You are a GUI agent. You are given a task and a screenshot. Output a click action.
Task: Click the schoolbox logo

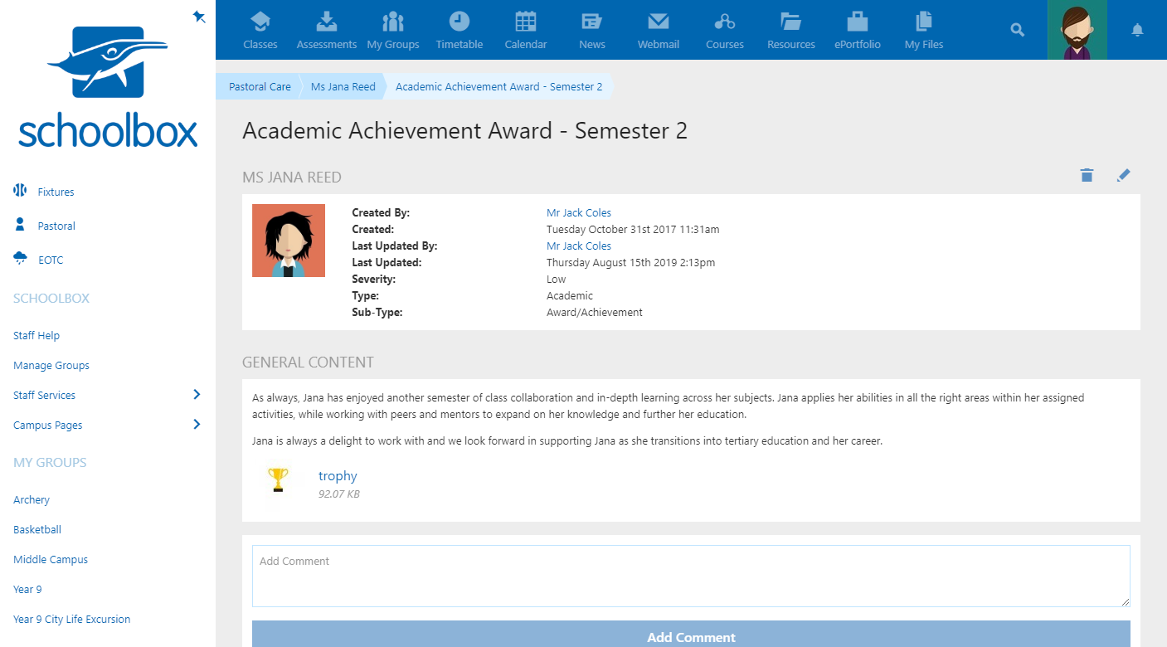(108, 87)
